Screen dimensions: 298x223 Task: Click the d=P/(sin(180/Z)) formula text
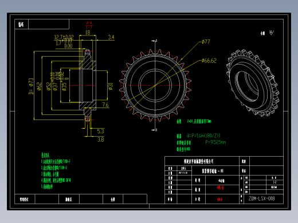pyautogui.click(x=203, y=136)
